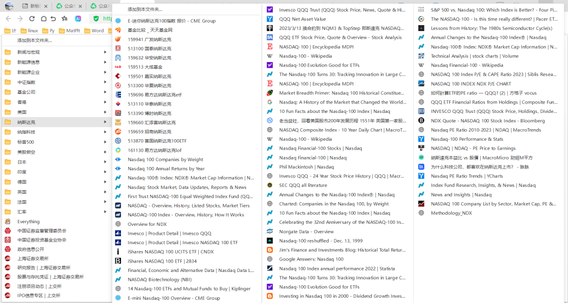Expand the 新能源信息 submenu arrow
Image resolution: width=568 pixels, height=303 pixels.
105,62
